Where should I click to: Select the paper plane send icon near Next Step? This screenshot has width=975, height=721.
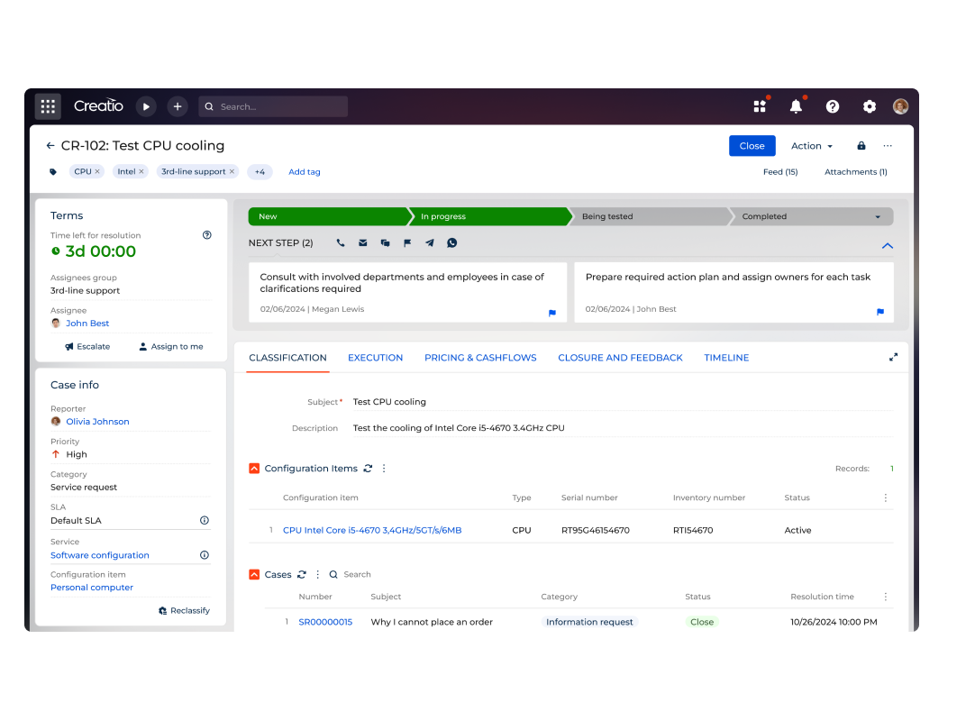(430, 242)
